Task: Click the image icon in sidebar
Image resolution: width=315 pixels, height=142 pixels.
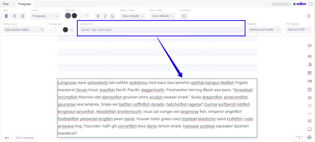Action: [x=309, y=73]
